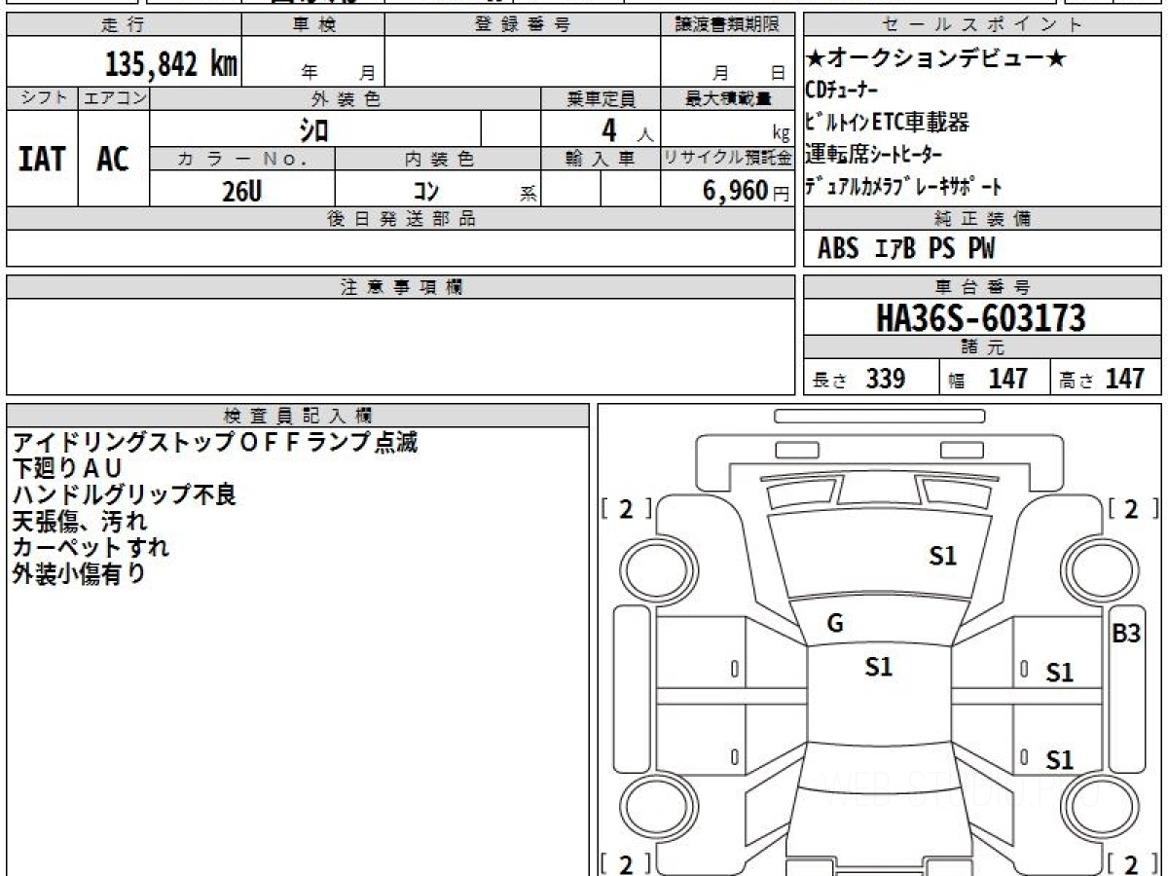Select the ビルトインETC車載器 line
This screenshot has height=876, width=1168.
click(888, 123)
